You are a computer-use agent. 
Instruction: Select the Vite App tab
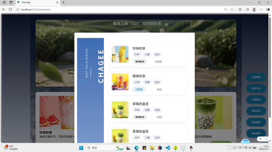[x=38, y=2]
